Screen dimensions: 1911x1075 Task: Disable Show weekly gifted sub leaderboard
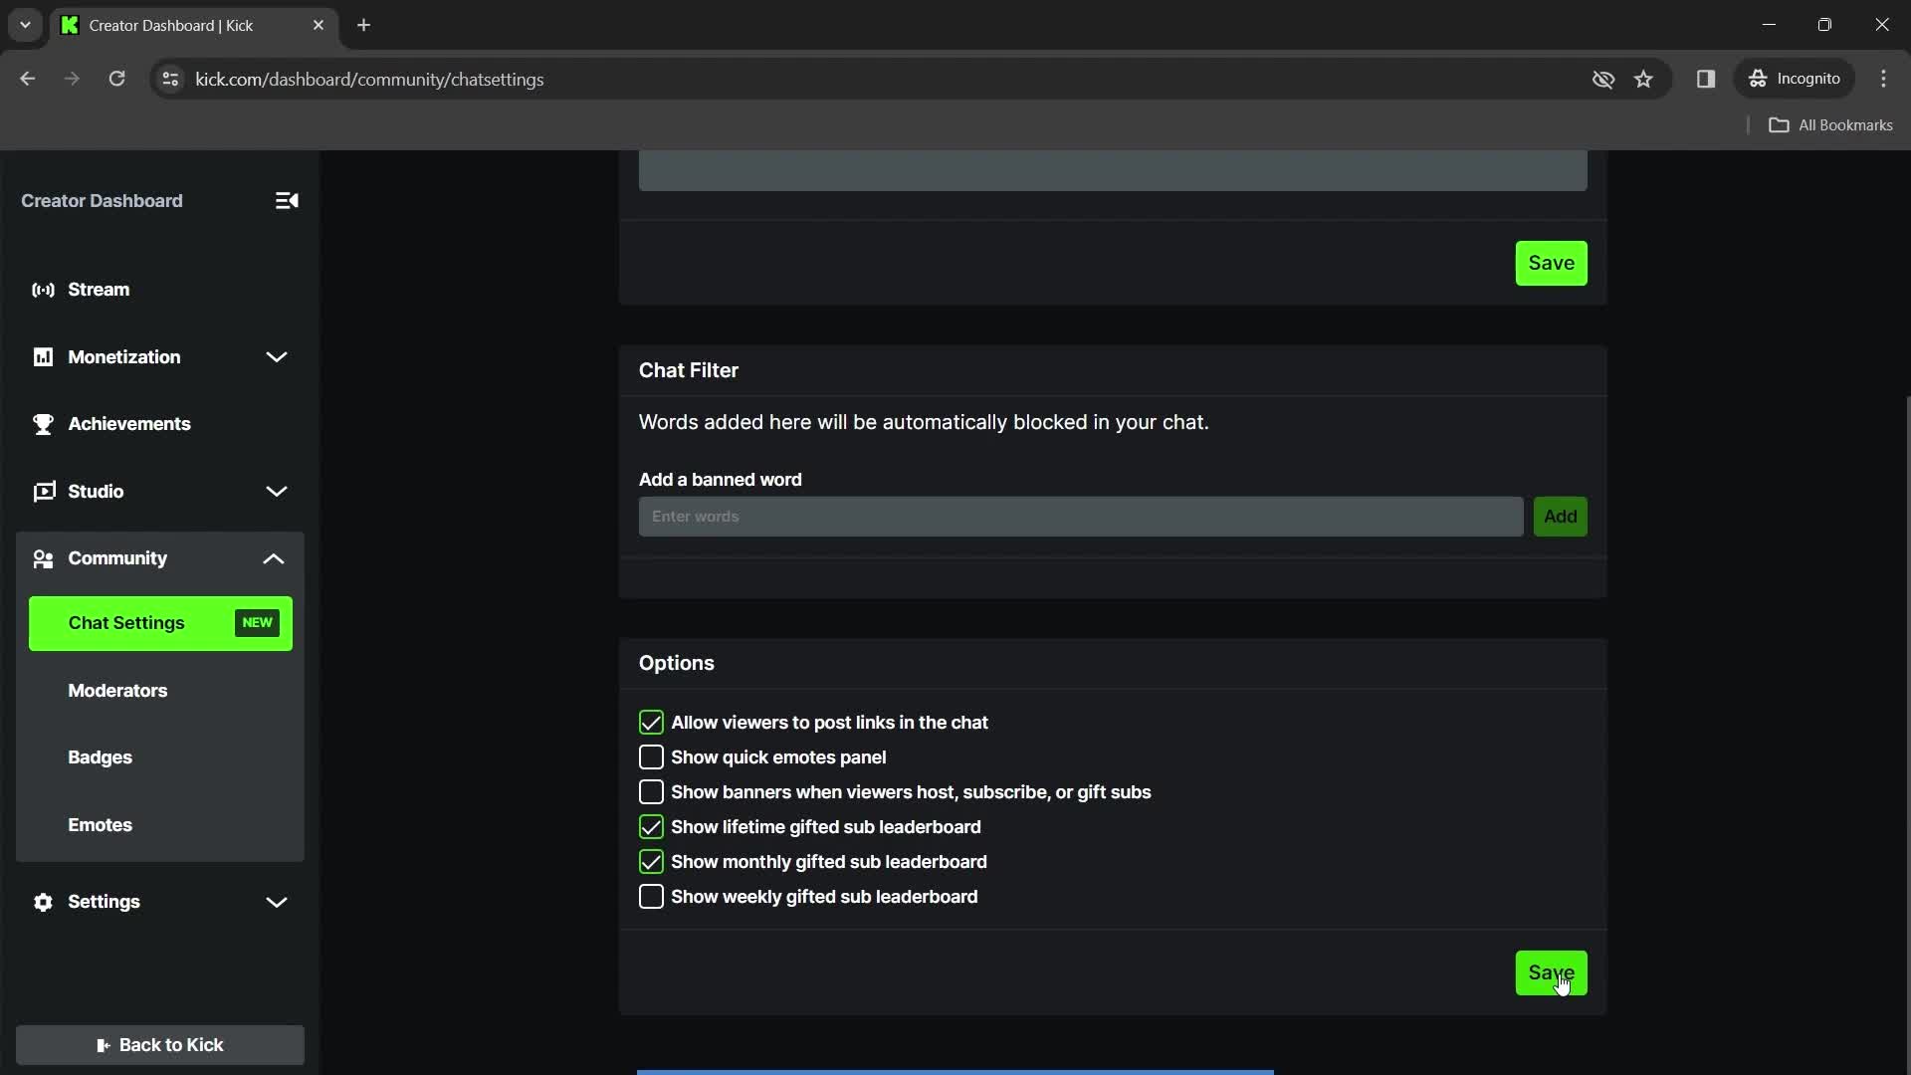click(x=652, y=897)
